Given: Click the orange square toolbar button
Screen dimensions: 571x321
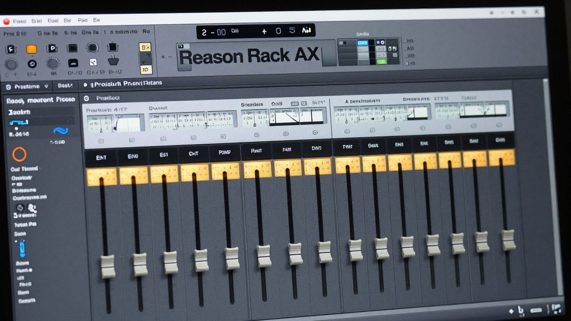Looking at the screenshot, I should click(31, 49).
